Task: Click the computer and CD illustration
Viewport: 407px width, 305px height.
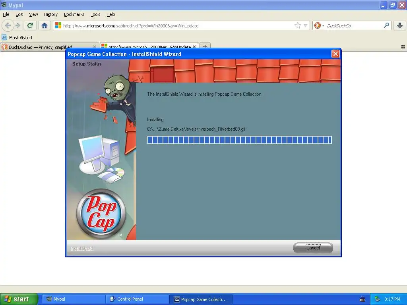Action: pos(102,159)
